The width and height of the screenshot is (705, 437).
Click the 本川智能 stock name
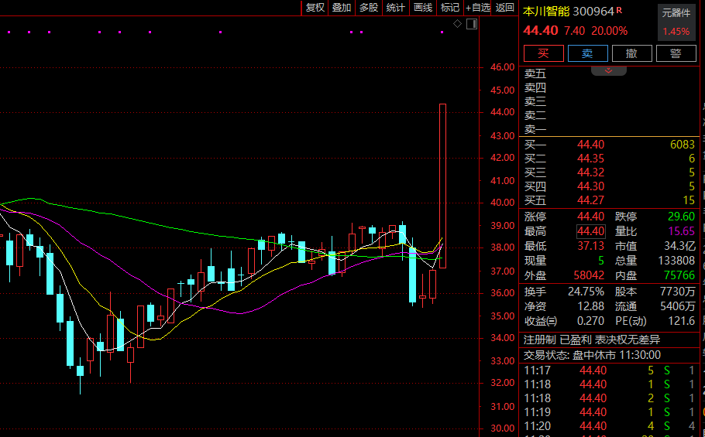click(x=546, y=11)
